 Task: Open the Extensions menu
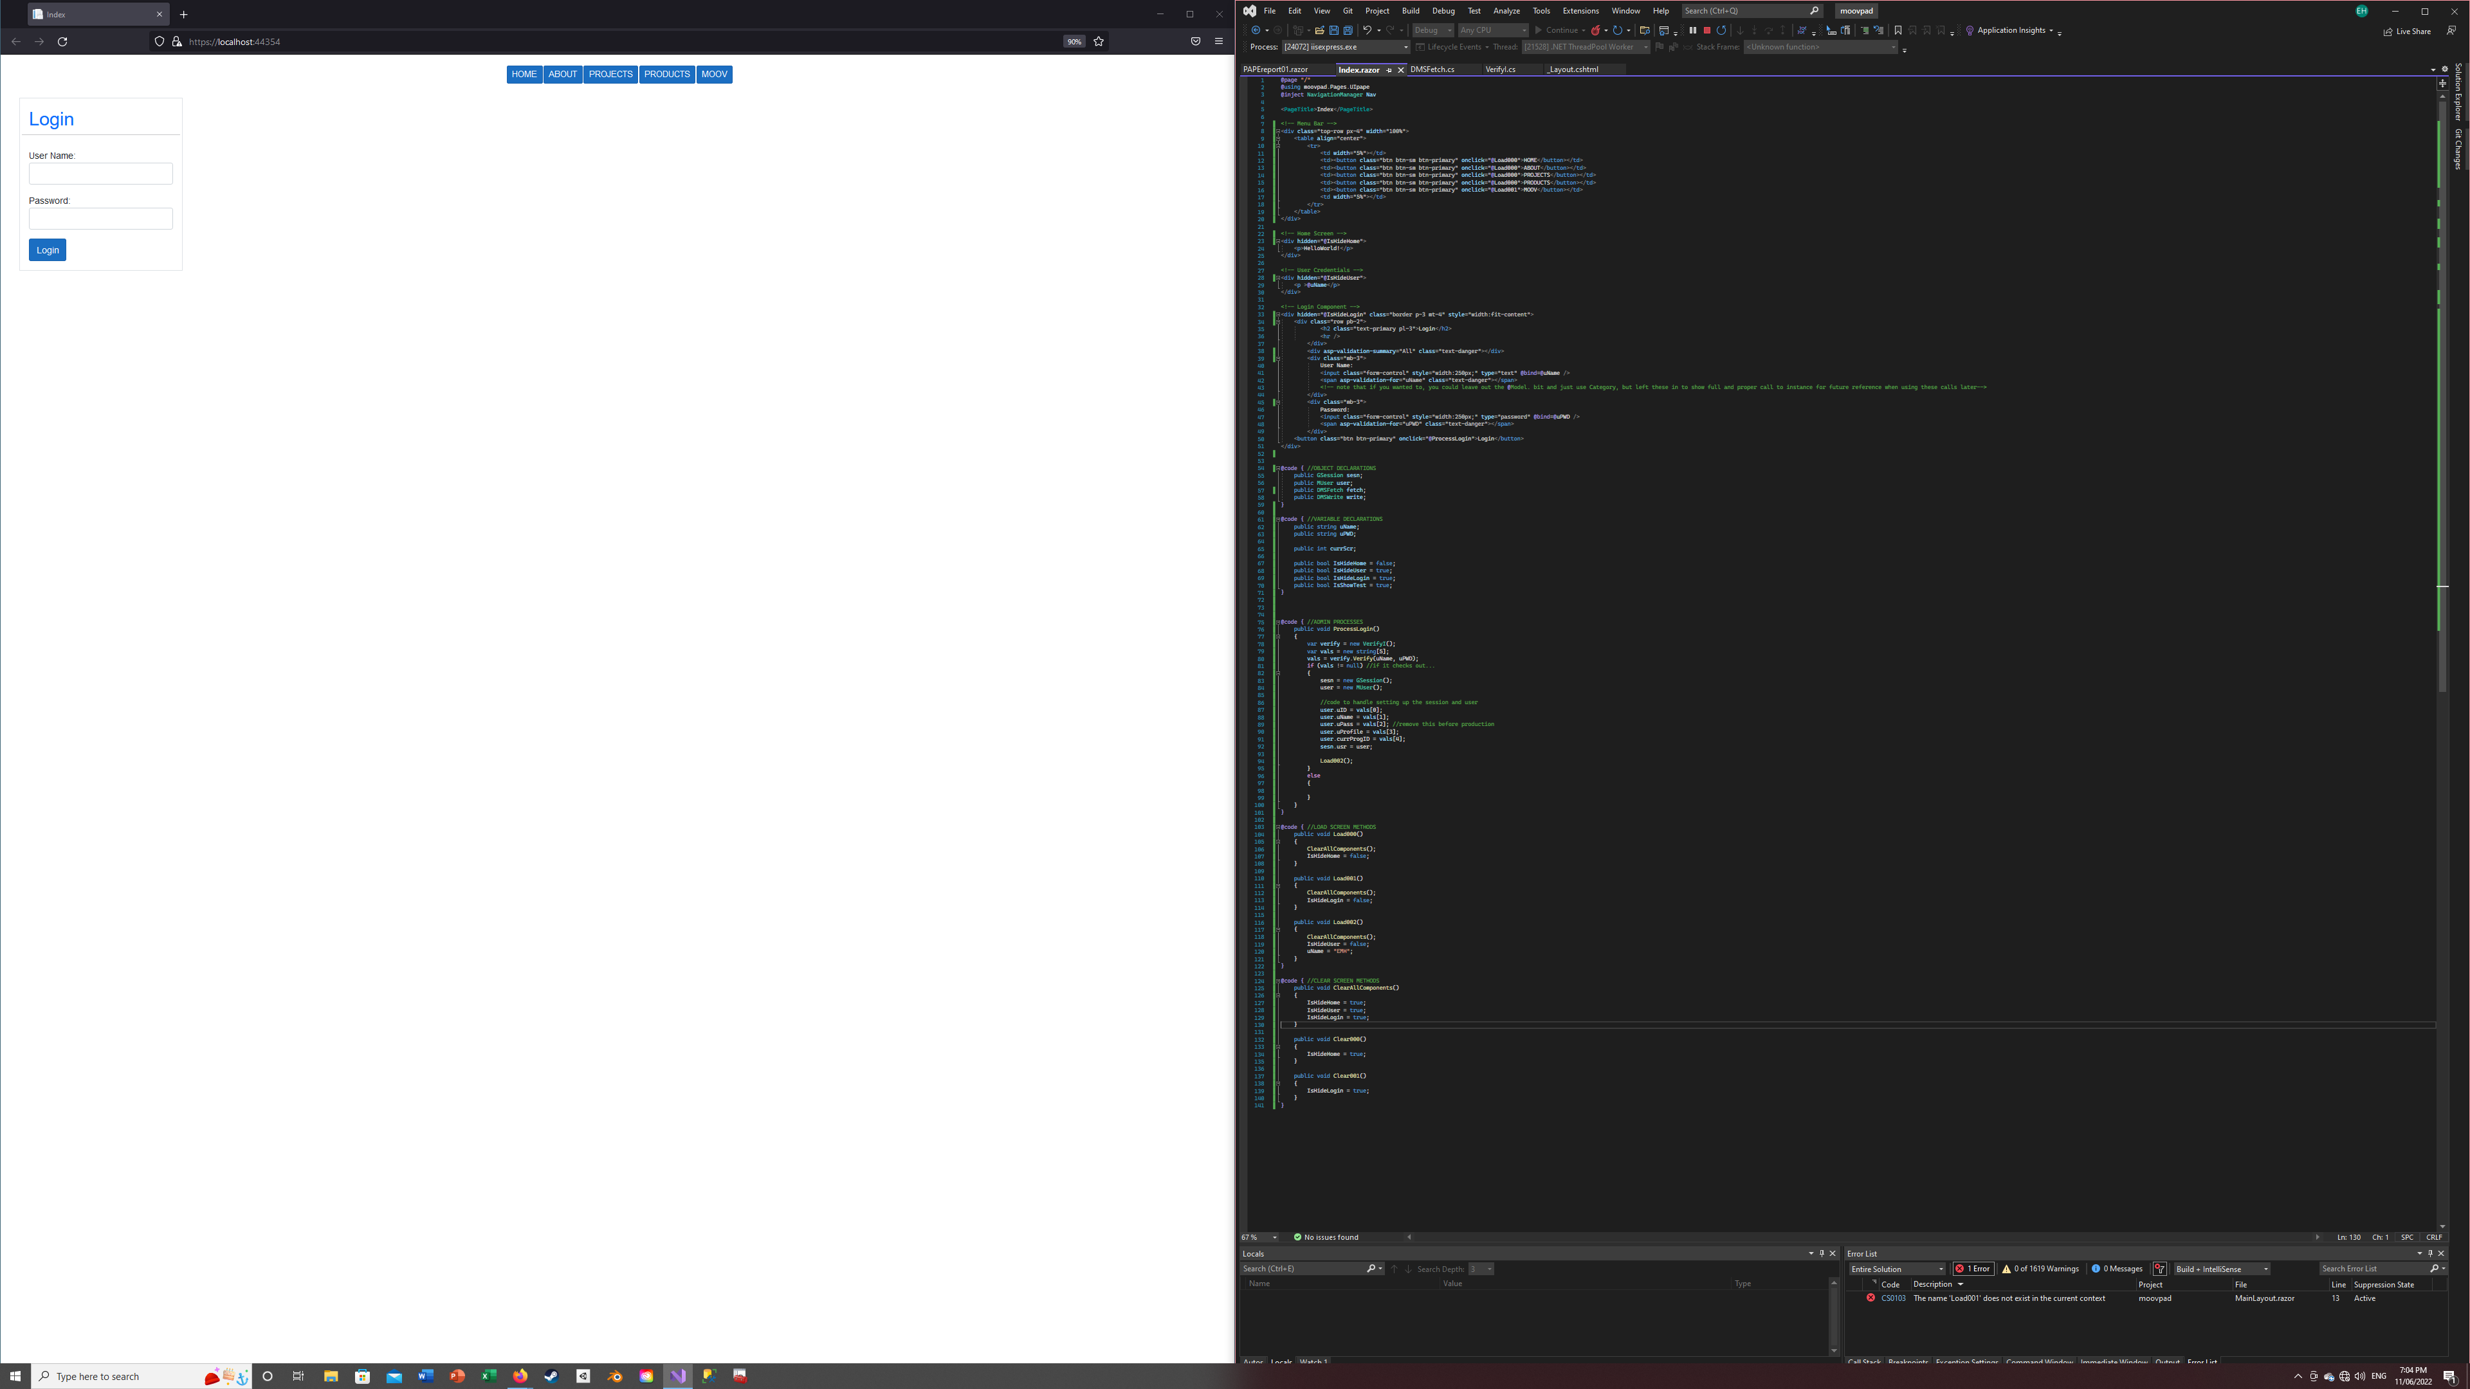click(1580, 12)
